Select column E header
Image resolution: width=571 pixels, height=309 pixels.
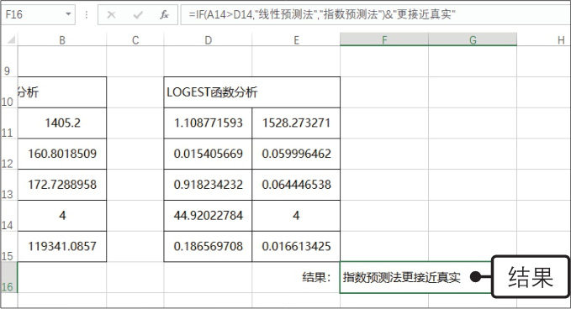[x=296, y=39]
